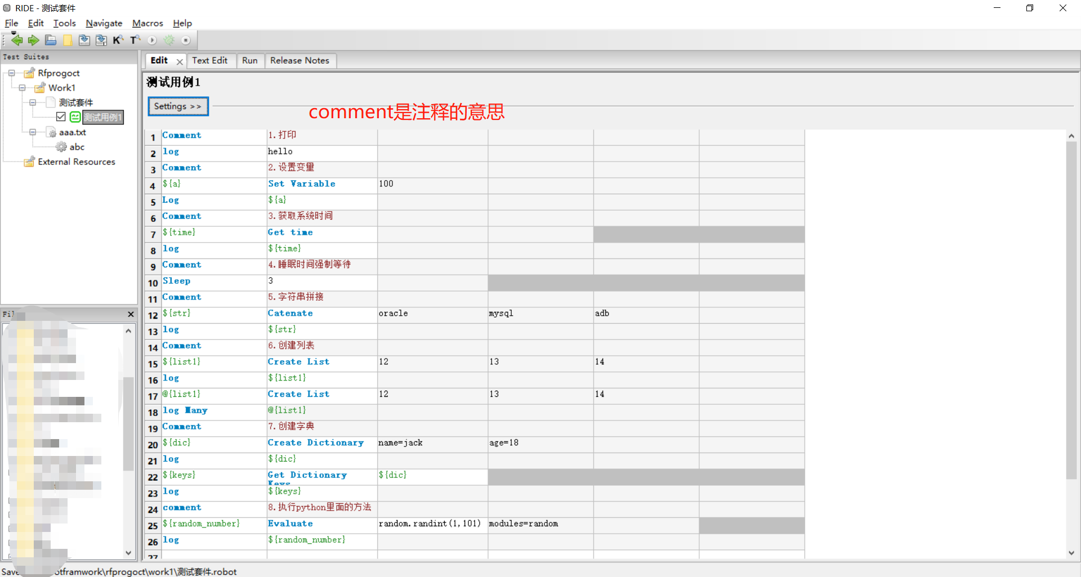Open the Search Tests tool (T icon)
1081x577 pixels.
coord(135,40)
